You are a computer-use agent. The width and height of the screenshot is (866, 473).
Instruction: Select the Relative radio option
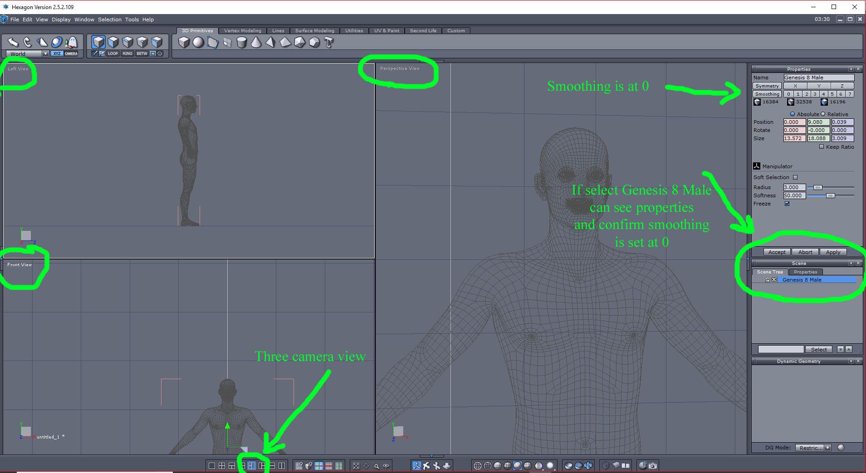[823, 114]
